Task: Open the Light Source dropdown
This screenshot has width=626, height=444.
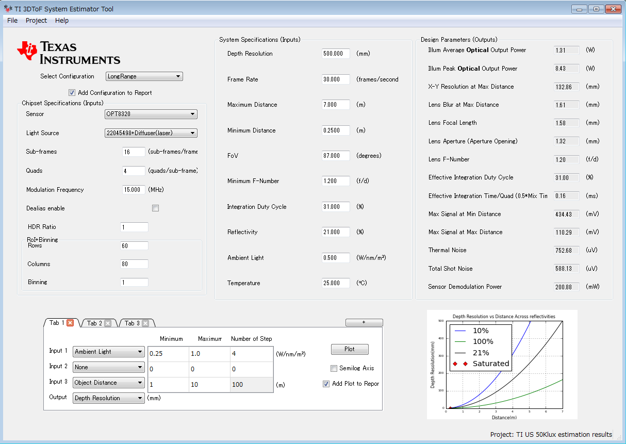Action: tap(151, 133)
